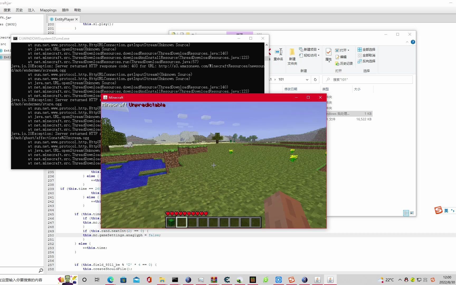Open Cheat Engine icon on taskbar
Screen dimensions: 456x285
point(227,280)
